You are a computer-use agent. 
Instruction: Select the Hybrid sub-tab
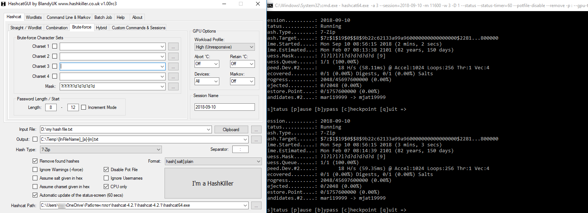pyautogui.click(x=101, y=28)
